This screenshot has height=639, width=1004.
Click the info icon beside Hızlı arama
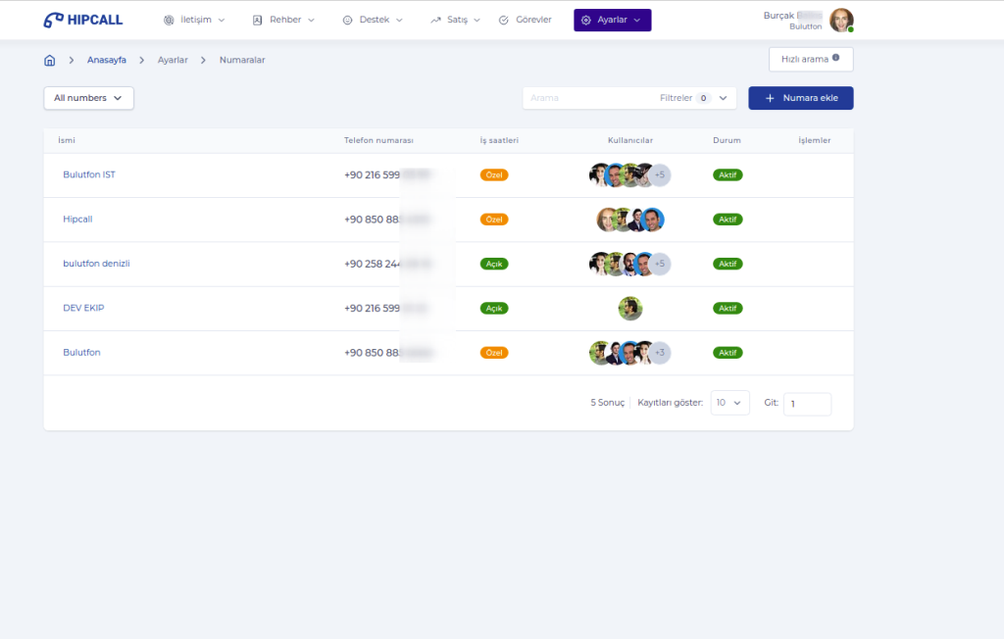pyautogui.click(x=835, y=58)
